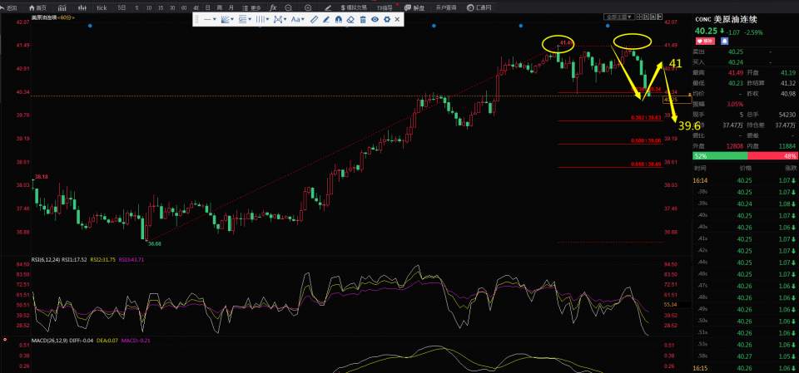Open 开户查询 (account inquiry)
Viewport: 799px width, 373px height.
tap(446, 8)
